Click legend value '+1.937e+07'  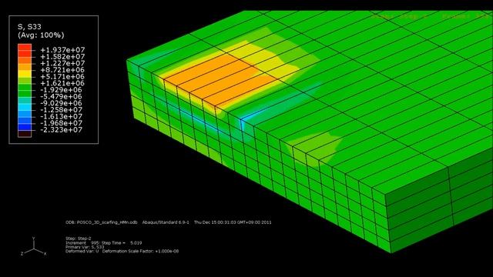[62, 49]
